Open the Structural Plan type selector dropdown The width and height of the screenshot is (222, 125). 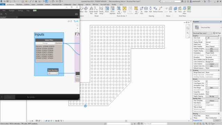(x=221, y=27)
